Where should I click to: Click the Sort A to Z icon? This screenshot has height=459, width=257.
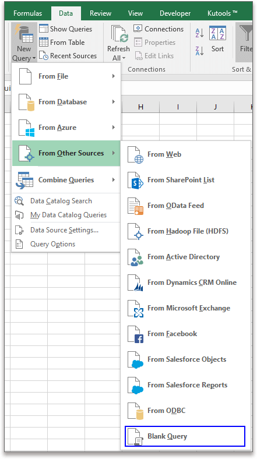point(199,33)
